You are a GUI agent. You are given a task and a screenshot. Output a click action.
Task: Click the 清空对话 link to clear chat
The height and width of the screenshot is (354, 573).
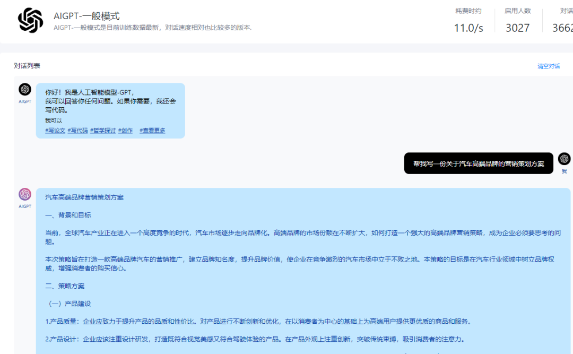point(549,66)
